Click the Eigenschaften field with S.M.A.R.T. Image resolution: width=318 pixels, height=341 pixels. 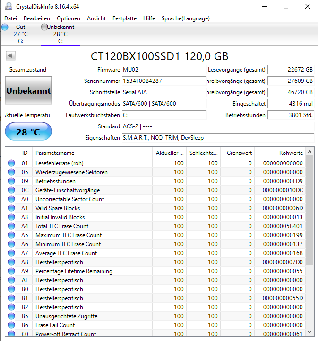coord(218,138)
